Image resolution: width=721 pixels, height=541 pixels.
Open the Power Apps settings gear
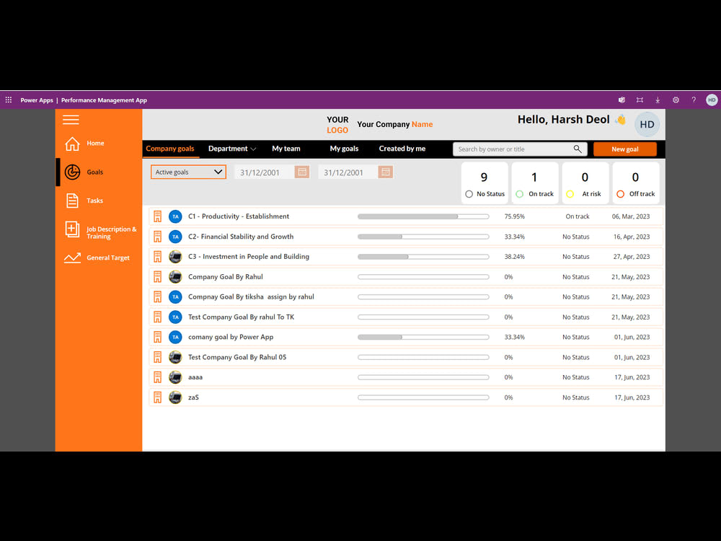coord(676,100)
